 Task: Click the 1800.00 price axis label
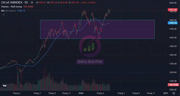(173, 20)
